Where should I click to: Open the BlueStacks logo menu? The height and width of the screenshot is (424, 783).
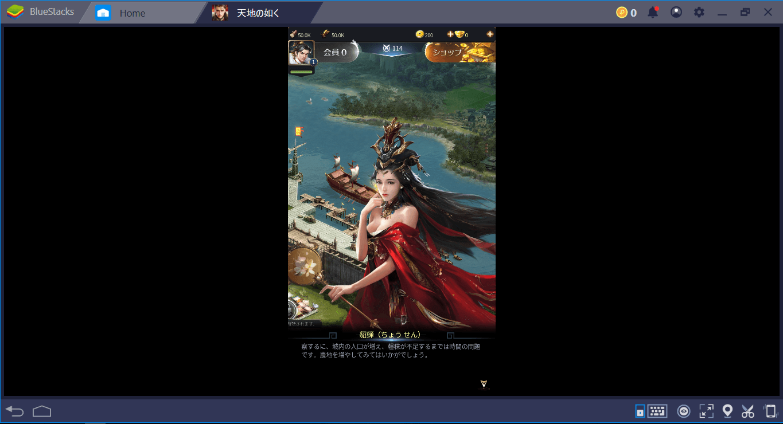pyautogui.click(x=15, y=12)
